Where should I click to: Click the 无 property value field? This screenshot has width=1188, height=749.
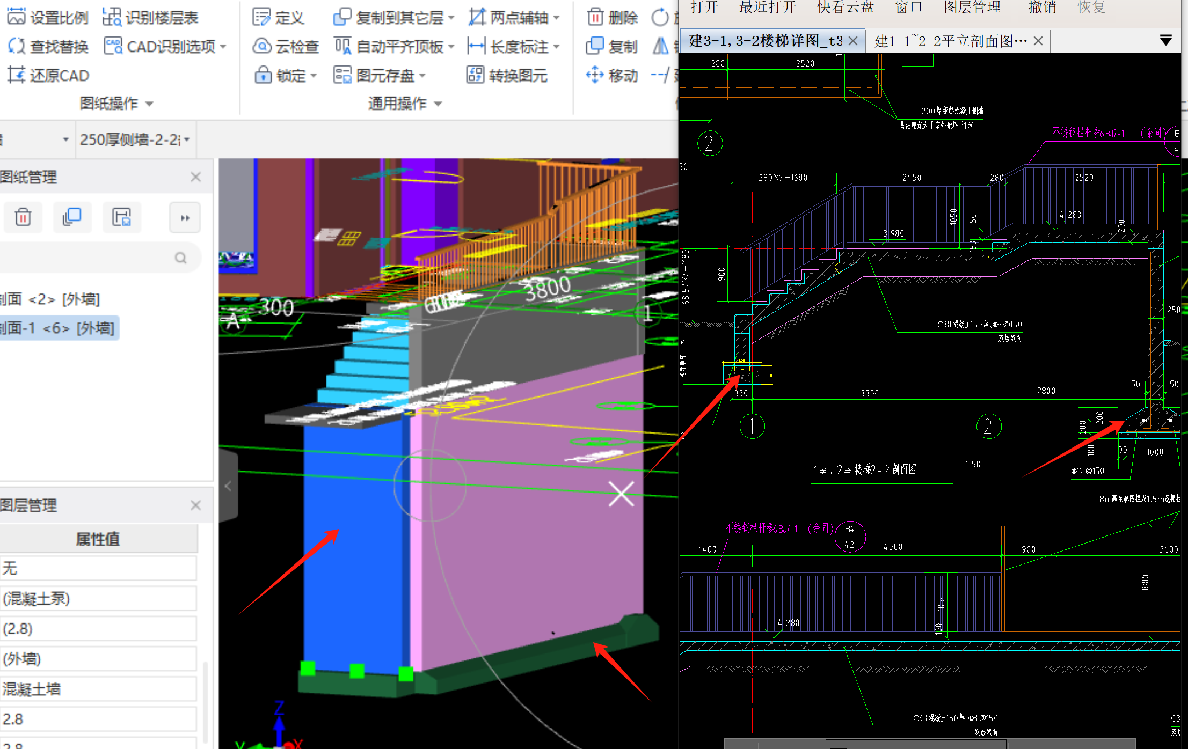pyautogui.click(x=98, y=569)
